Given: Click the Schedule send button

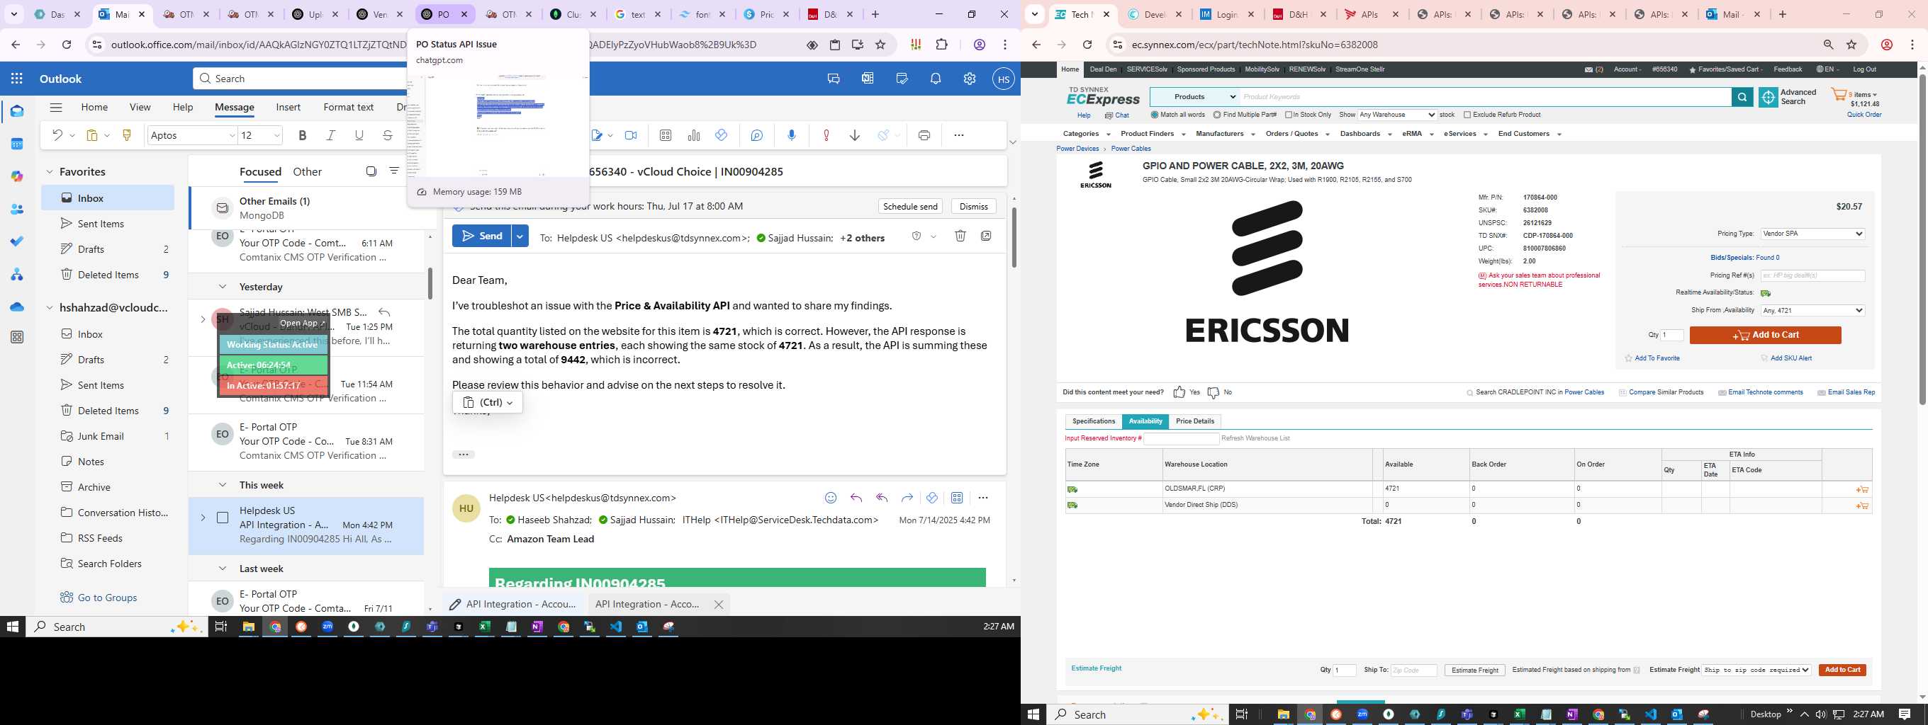Looking at the screenshot, I should 910,206.
